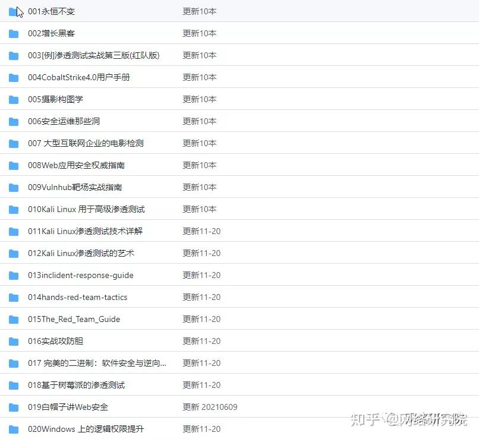The width and height of the screenshot is (479, 439).
Task: Click folder icon for 004CobaltStrike4.0用户手册
Action: tap(14, 78)
